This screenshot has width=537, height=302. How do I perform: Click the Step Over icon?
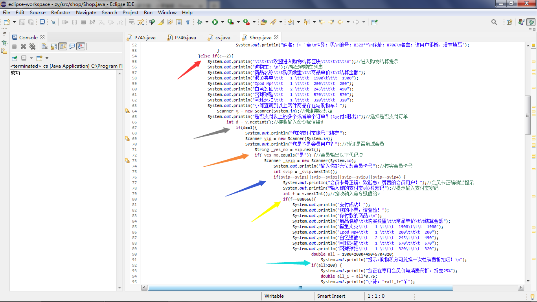pos(111,22)
